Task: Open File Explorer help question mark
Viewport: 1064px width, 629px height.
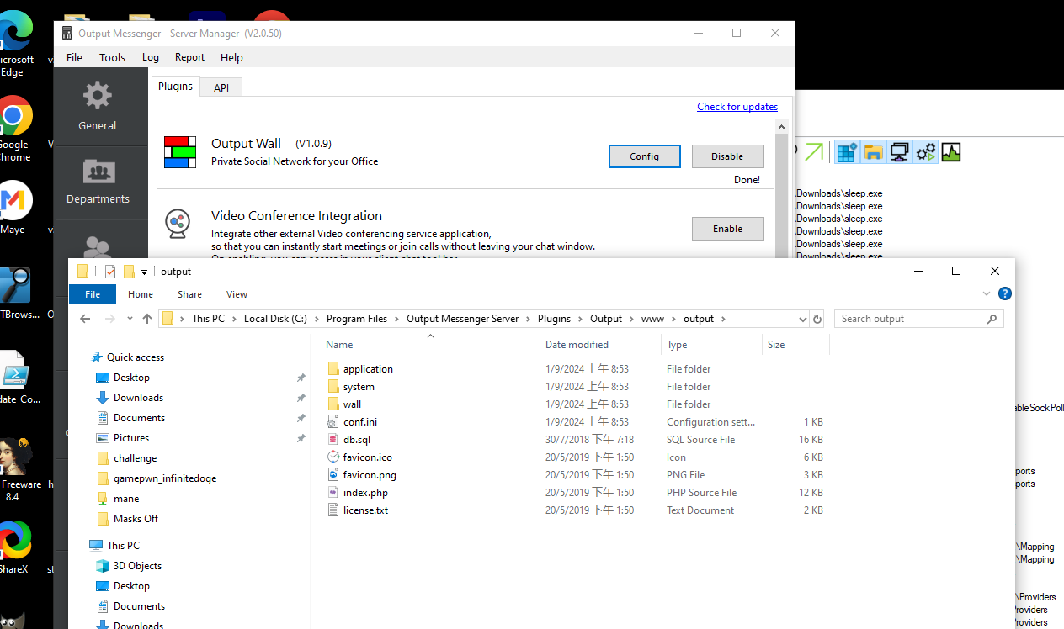Action: coord(1004,293)
